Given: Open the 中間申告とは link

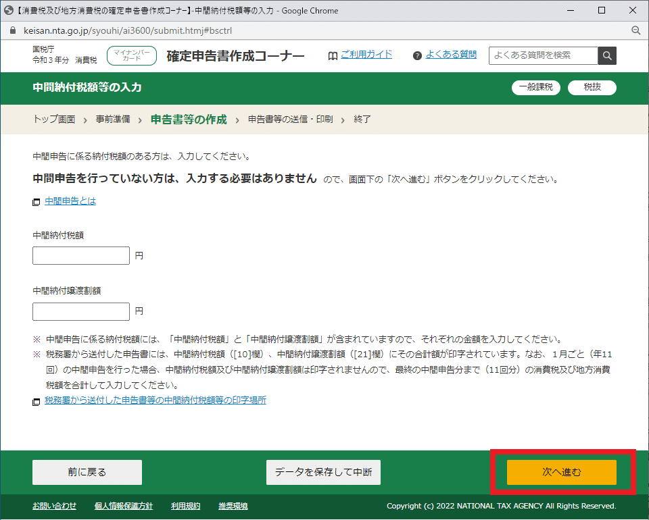Looking at the screenshot, I should click(70, 201).
